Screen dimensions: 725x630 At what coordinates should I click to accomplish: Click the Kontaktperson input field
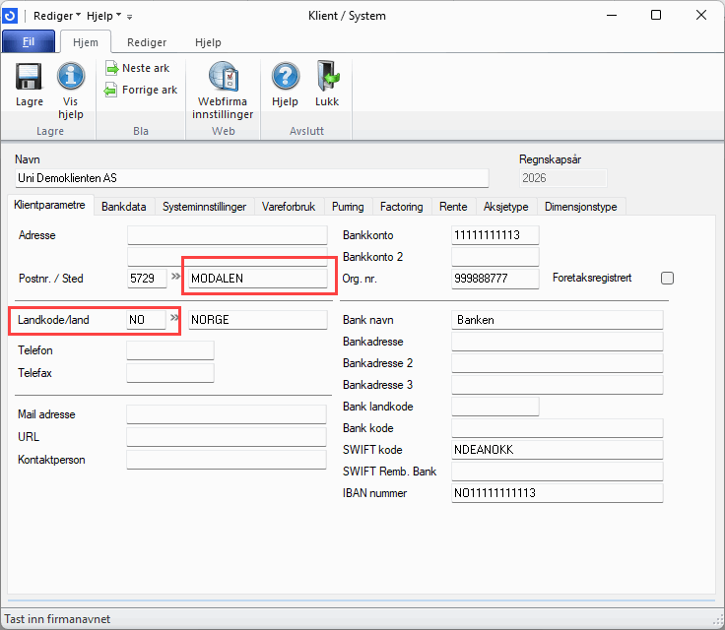[x=227, y=460]
